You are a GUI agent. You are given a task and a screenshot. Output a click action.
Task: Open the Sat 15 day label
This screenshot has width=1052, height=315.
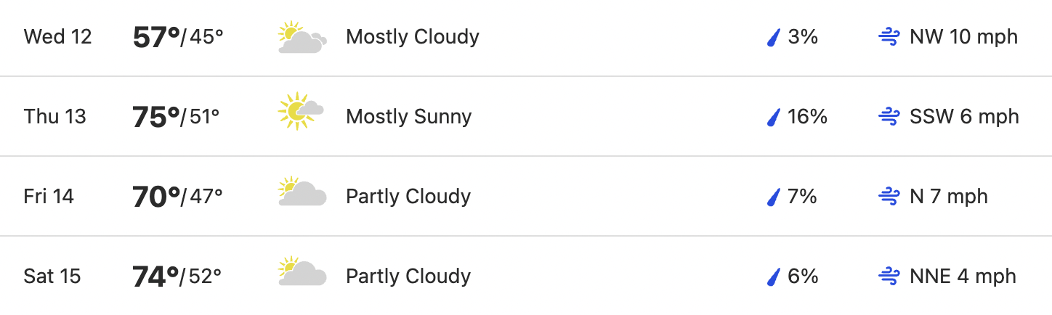52,277
